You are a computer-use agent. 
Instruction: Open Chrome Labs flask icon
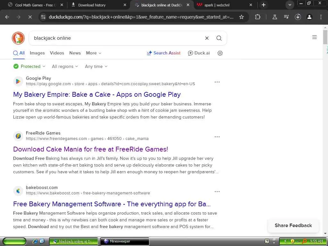point(275,17)
